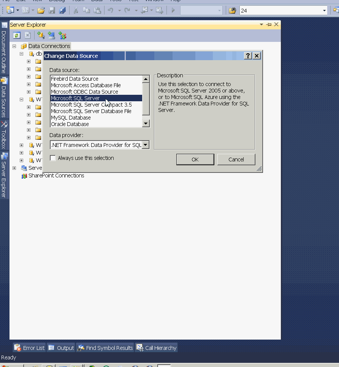Click the Data source list scroll-down arrow

[x=146, y=123]
